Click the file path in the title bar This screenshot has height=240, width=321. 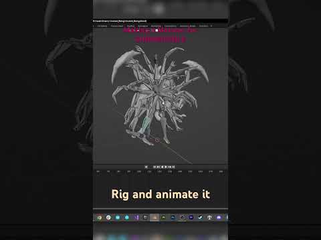120,21
